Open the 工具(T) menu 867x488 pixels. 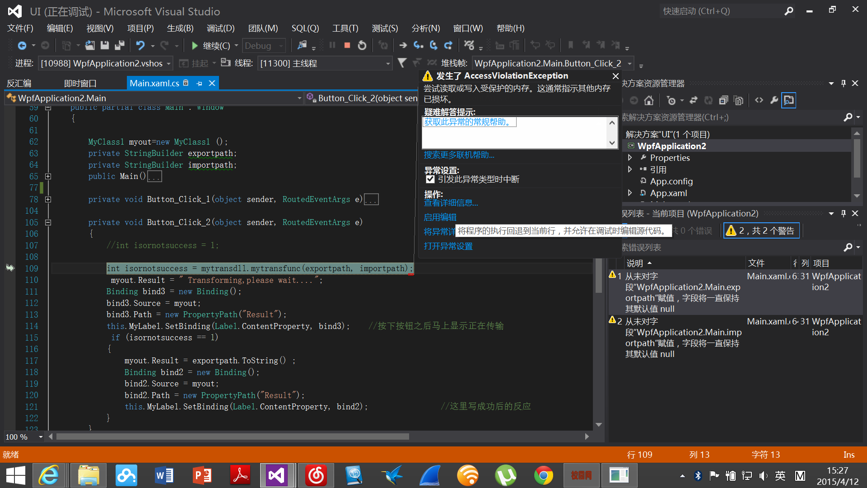pyautogui.click(x=345, y=28)
